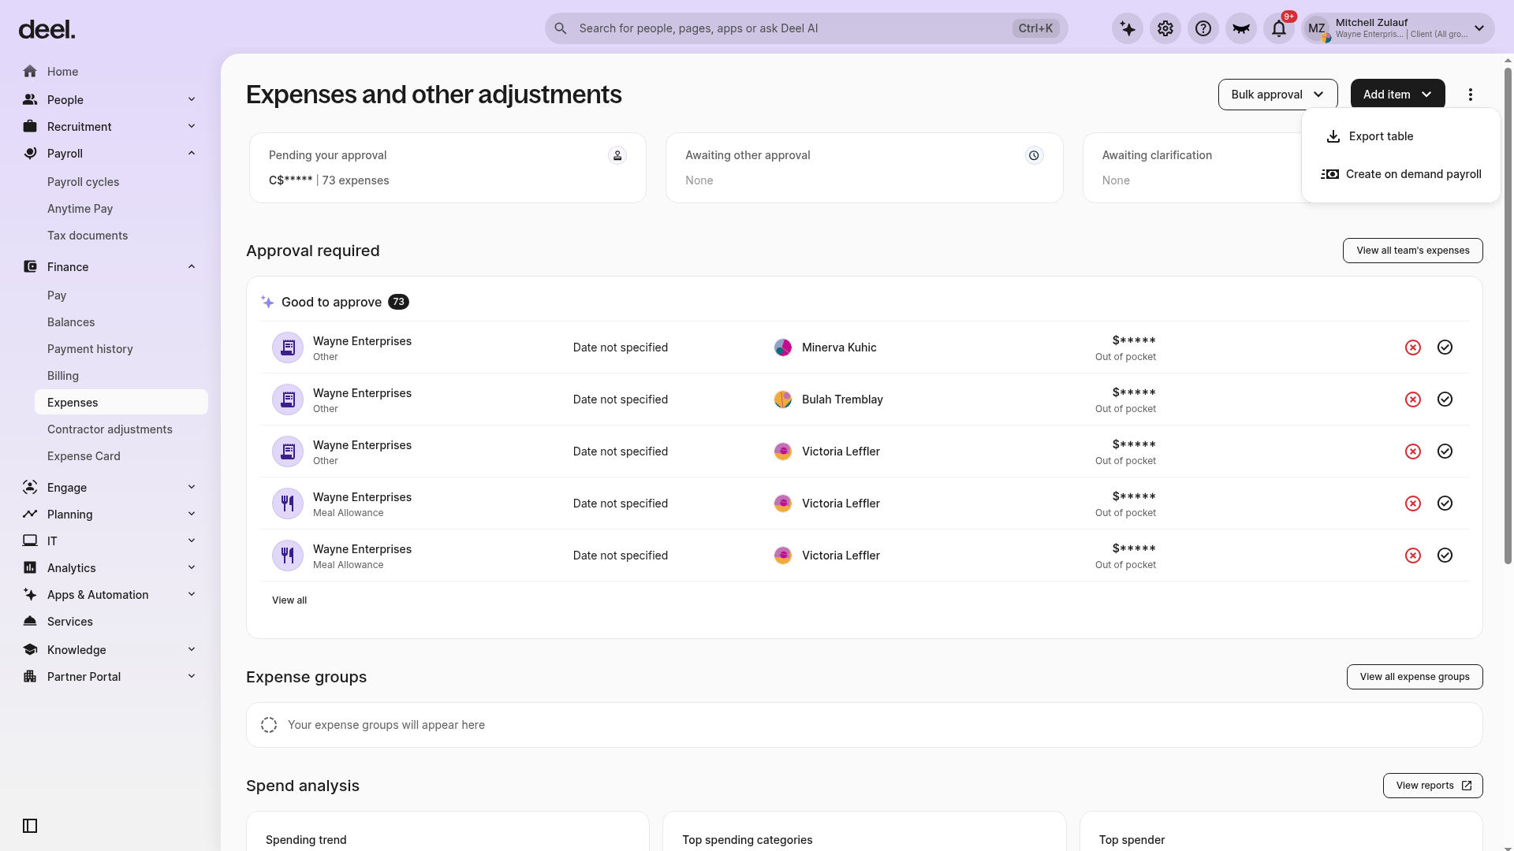Click the Recruitment briefcase icon

point(30,127)
